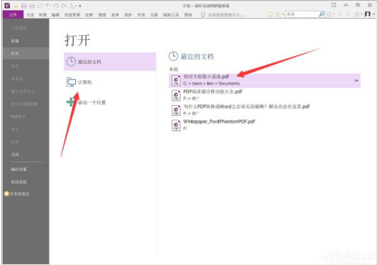377x265 pixels.
Task: Select 创建 in the file sidebar
Action: pyautogui.click(x=15, y=41)
